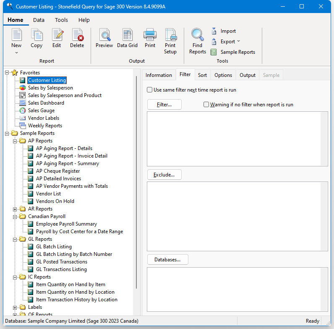Select AP Aging Report - Details
The image size is (334, 329).
[64, 148]
